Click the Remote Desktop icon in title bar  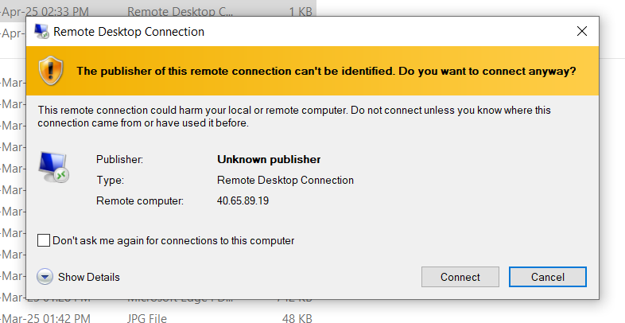[x=41, y=32]
